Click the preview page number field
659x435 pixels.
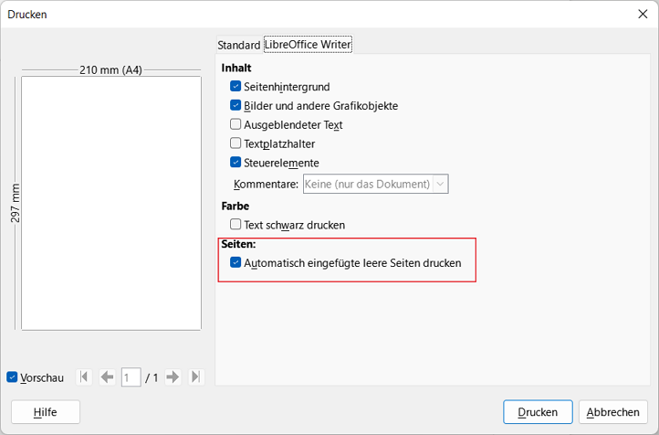tap(131, 377)
